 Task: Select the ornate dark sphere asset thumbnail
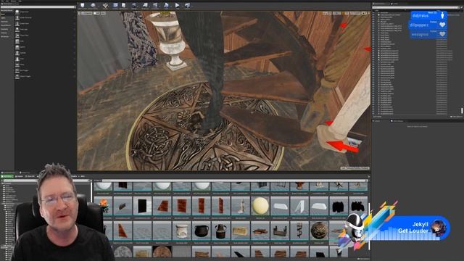(319, 231)
